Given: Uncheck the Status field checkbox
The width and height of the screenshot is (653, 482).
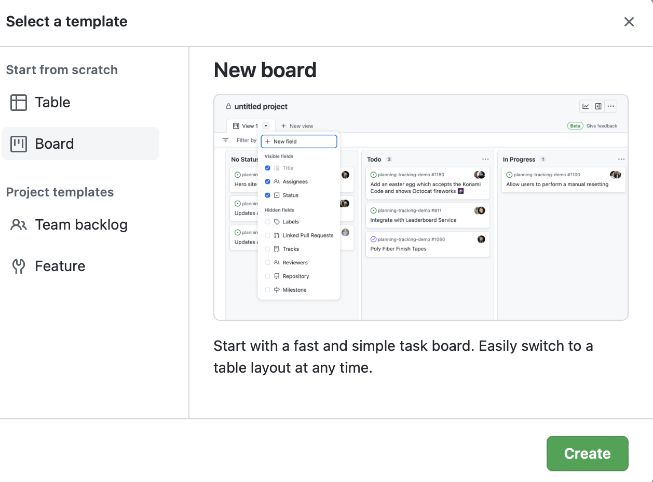Looking at the screenshot, I should (x=268, y=195).
